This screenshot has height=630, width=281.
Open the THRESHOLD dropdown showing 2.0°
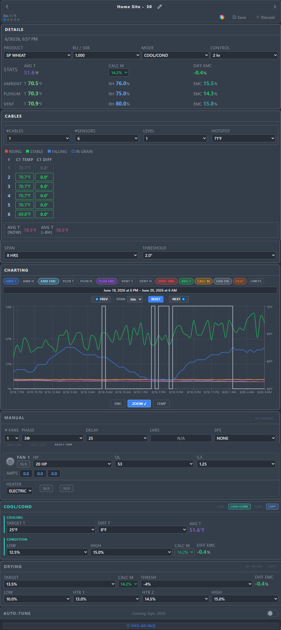coord(209,255)
